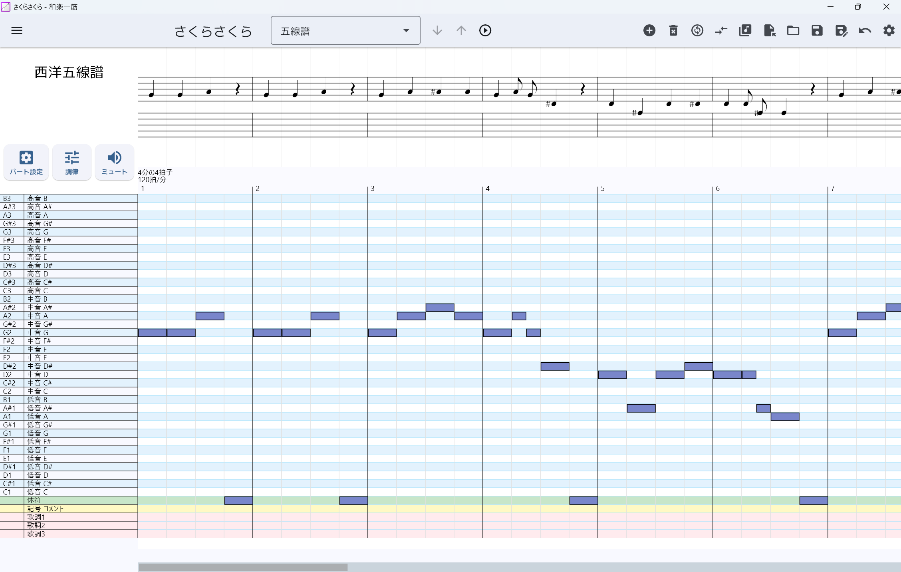Open app settings gear
The width and height of the screenshot is (901, 572).
point(889,30)
